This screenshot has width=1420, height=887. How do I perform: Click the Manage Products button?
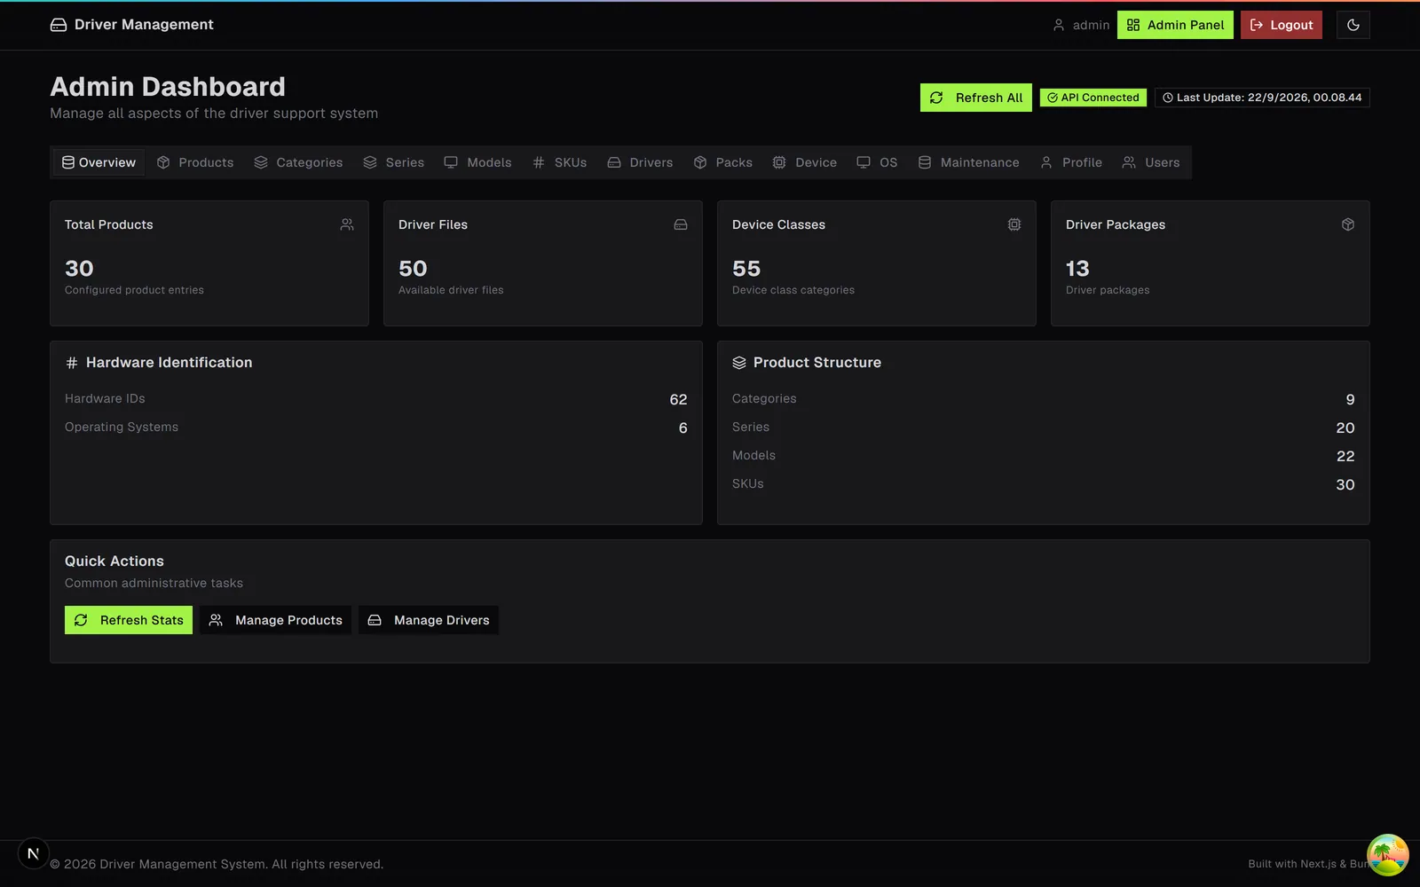click(276, 620)
